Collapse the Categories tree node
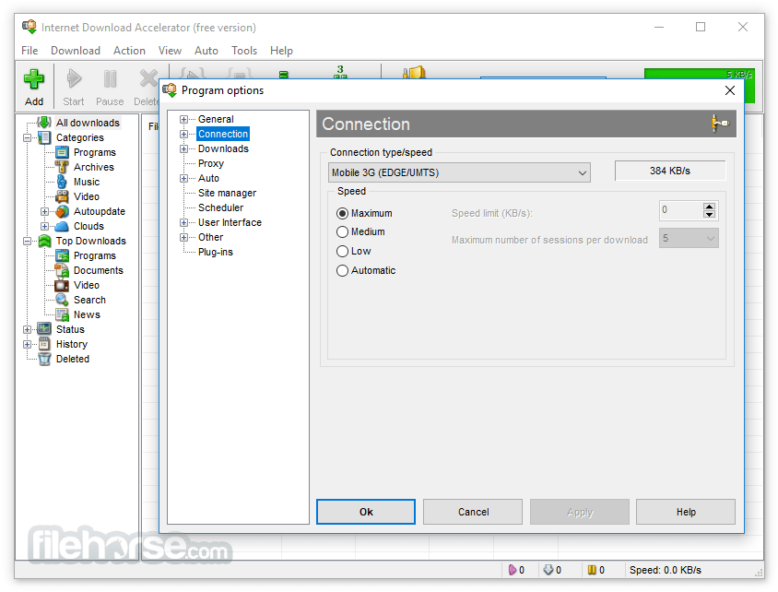 click(x=28, y=137)
